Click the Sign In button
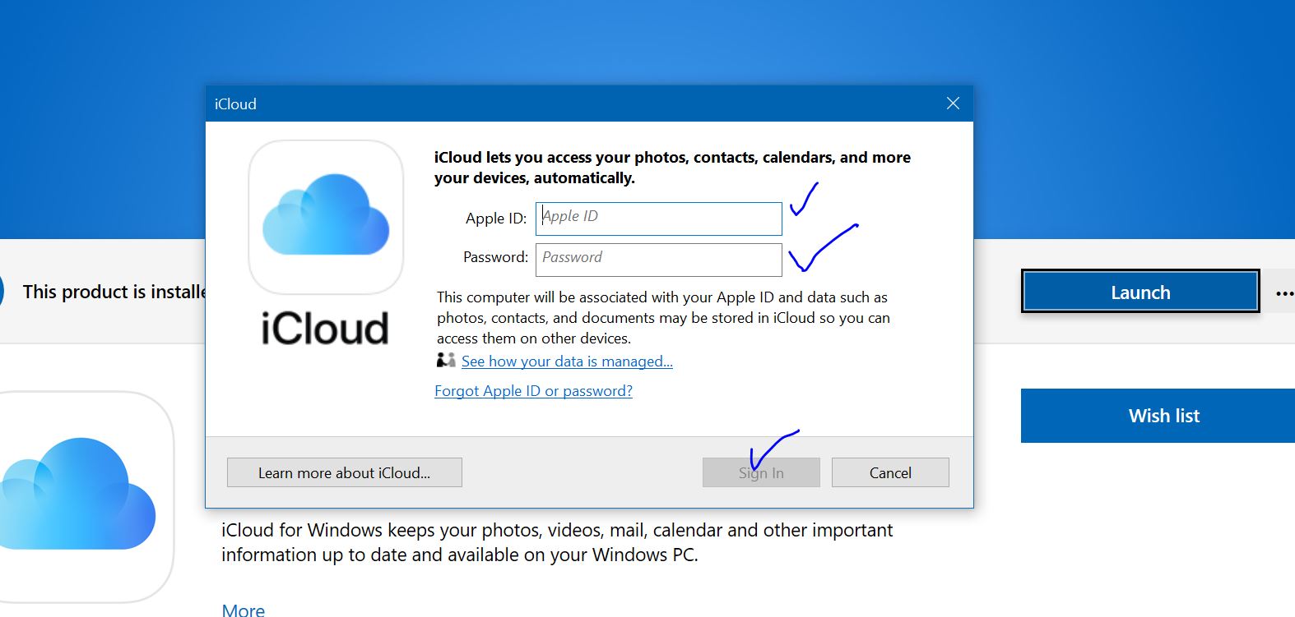The image size is (1295, 617). tap(761, 472)
